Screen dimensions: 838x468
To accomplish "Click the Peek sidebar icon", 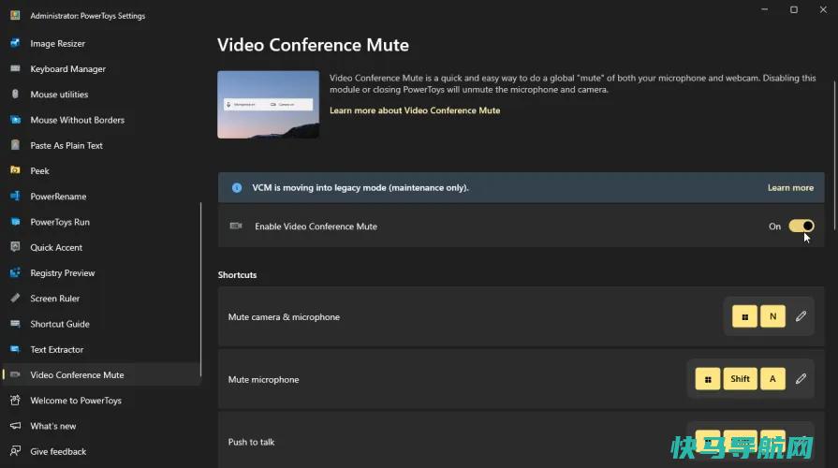I will tap(15, 170).
